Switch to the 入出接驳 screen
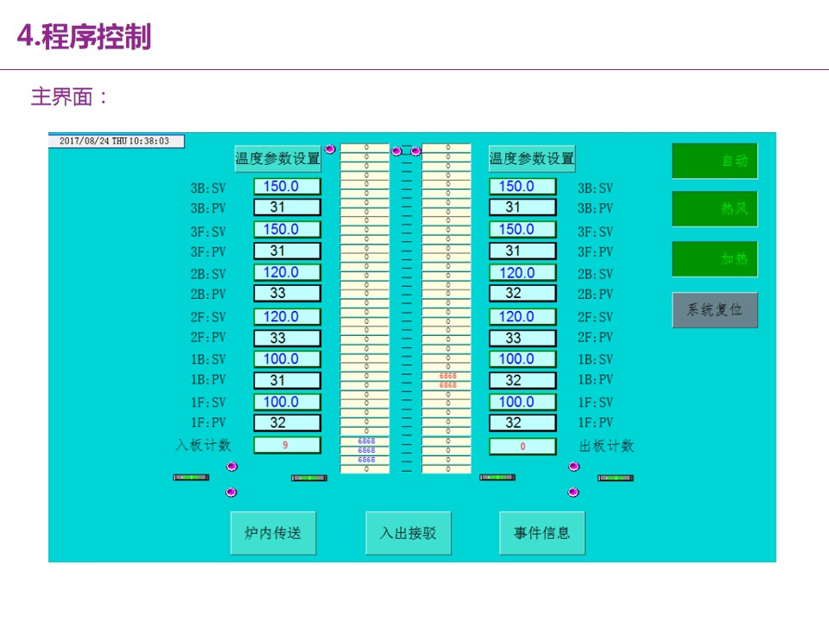The height and width of the screenshot is (622, 829). pyautogui.click(x=408, y=533)
